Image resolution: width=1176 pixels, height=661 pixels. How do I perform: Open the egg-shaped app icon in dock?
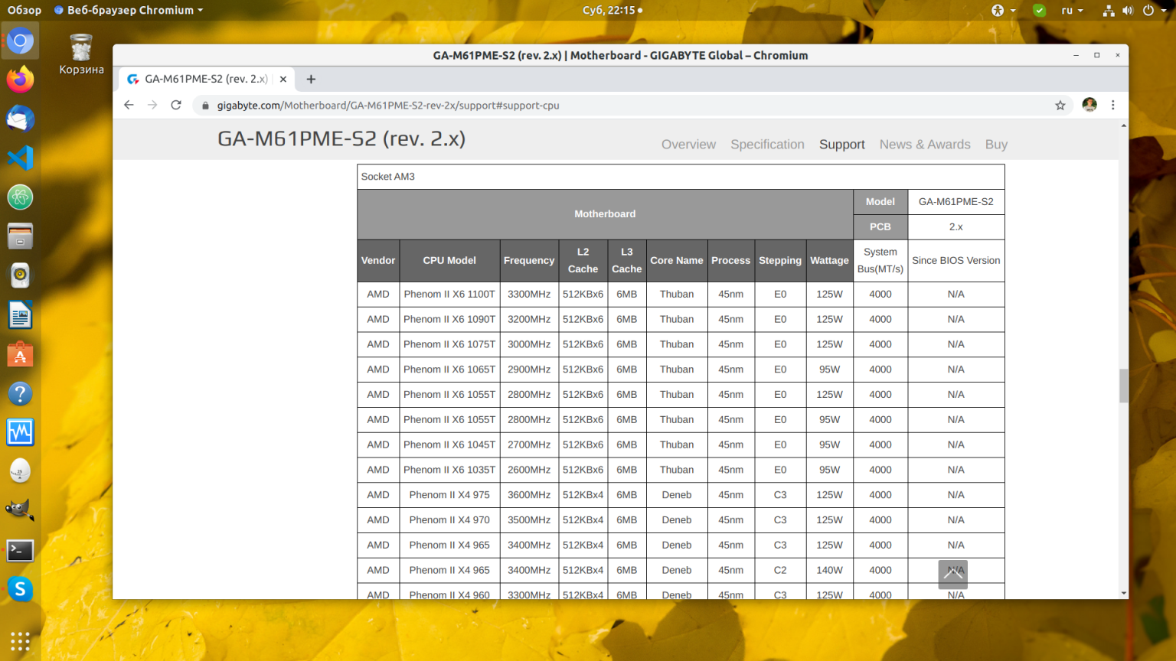[x=21, y=471]
